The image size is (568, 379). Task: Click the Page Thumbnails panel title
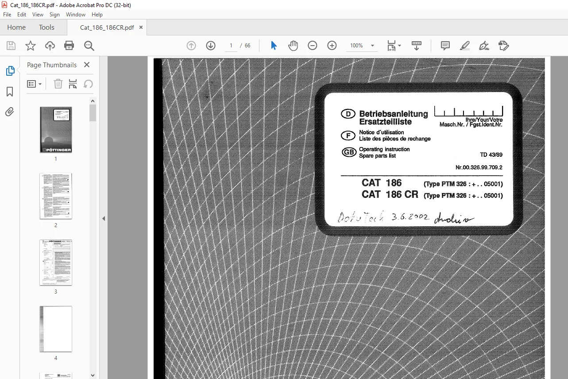click(x=52, y=65)
